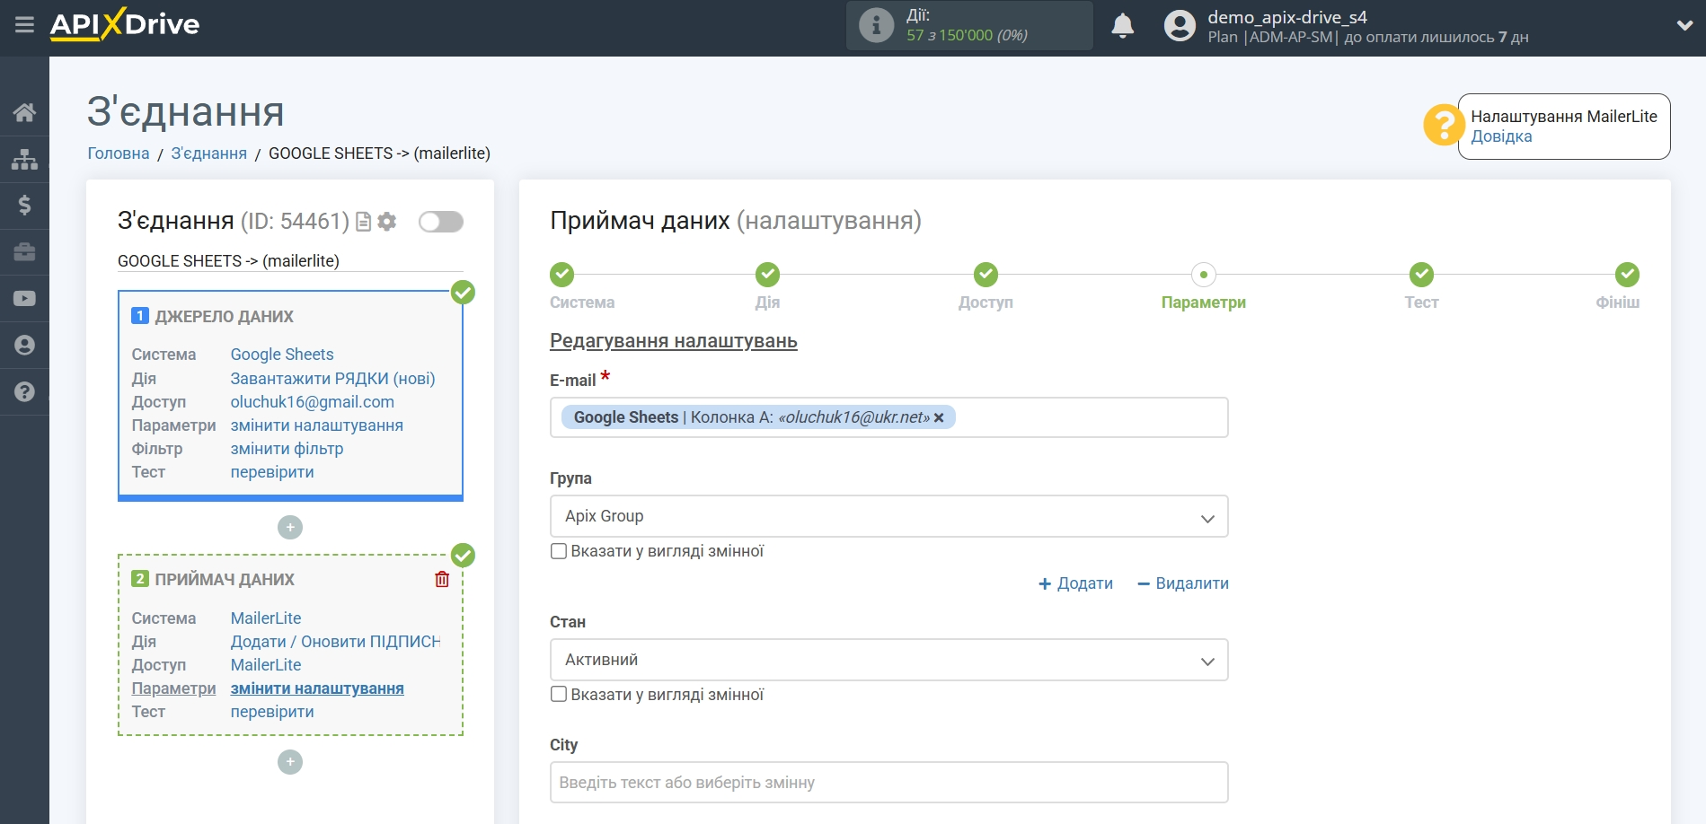This screenshot has height=824, width=1706.
Task: Open the hamburger menu
Action: 24,24
